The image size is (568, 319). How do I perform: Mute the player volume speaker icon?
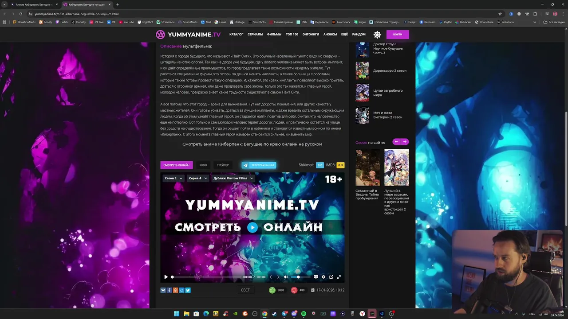pyautogui.click(x=286, y=277)
